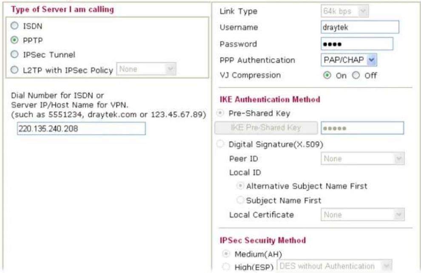The image size is (421, 273).
Task: Open the L2TP IPSec Policy dropdown
Action: [146, 69]
